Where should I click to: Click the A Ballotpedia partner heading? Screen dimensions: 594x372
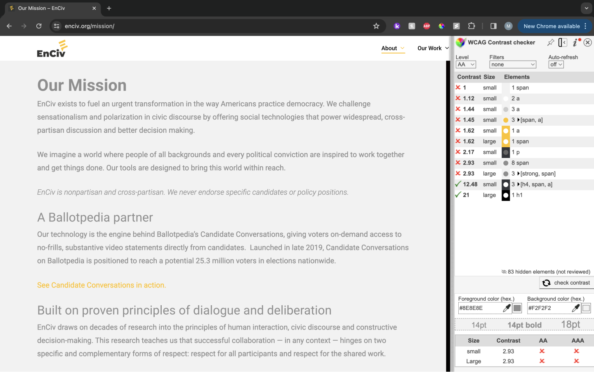click(x=95, y=217)
